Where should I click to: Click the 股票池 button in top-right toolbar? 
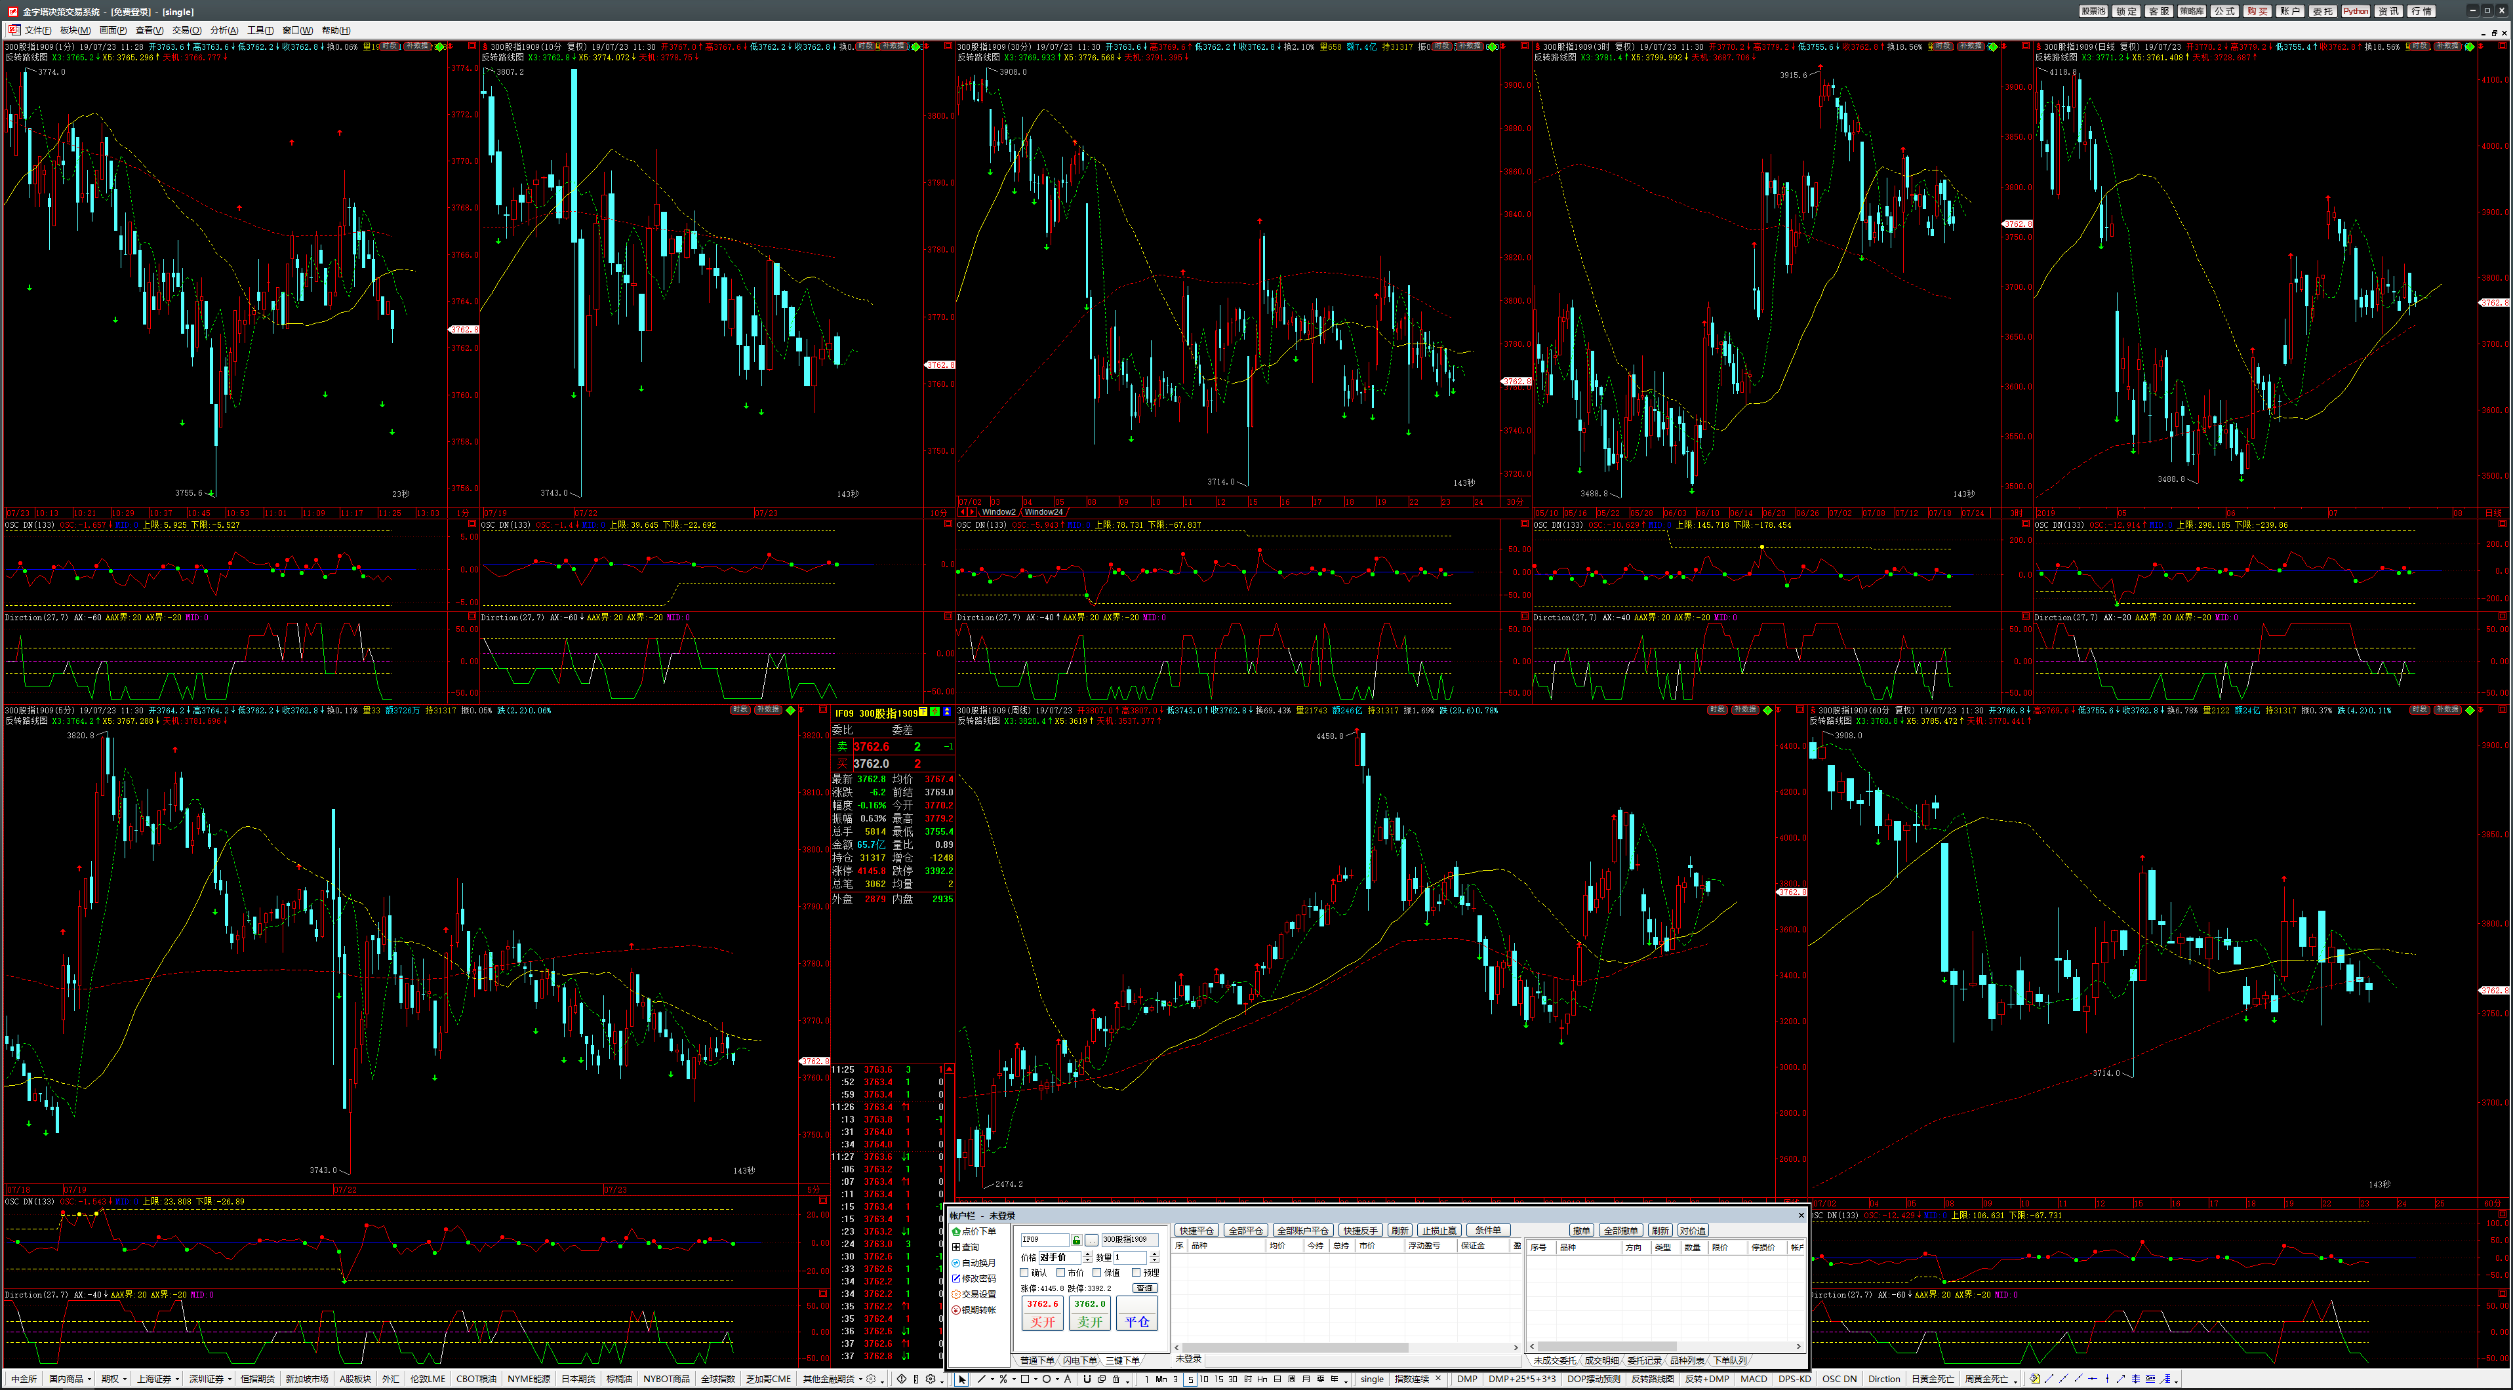(x=2093, y=12)
